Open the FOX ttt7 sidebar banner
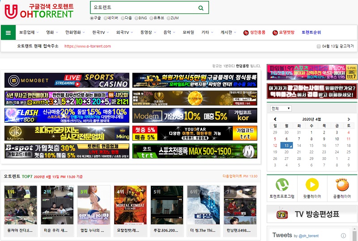Screen dimensions: 358x241 [x=312, y=72]
